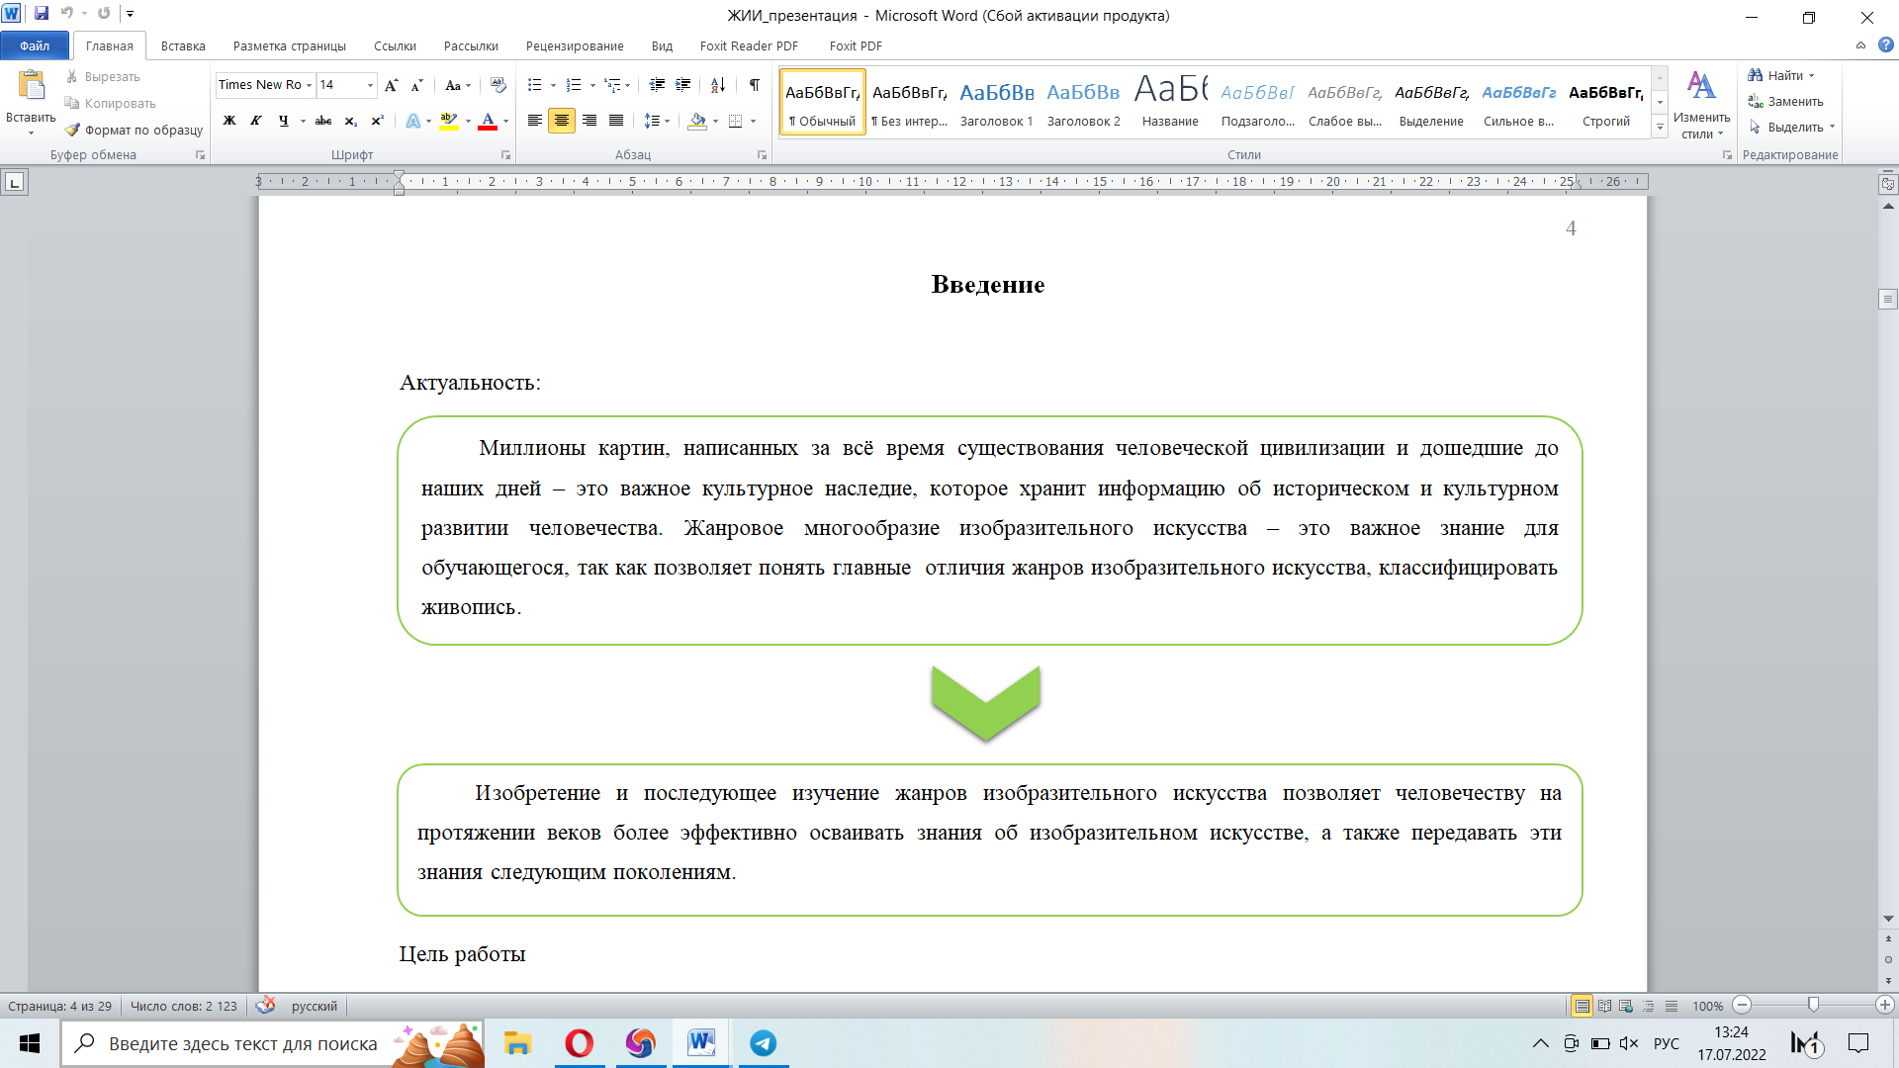Click zoom level 100% in status bar
This screenshot has height=1068, width=1899.
1707,1006
